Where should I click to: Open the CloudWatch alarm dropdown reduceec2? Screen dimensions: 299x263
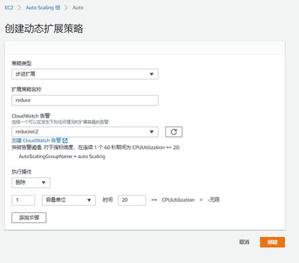point(85,131)
